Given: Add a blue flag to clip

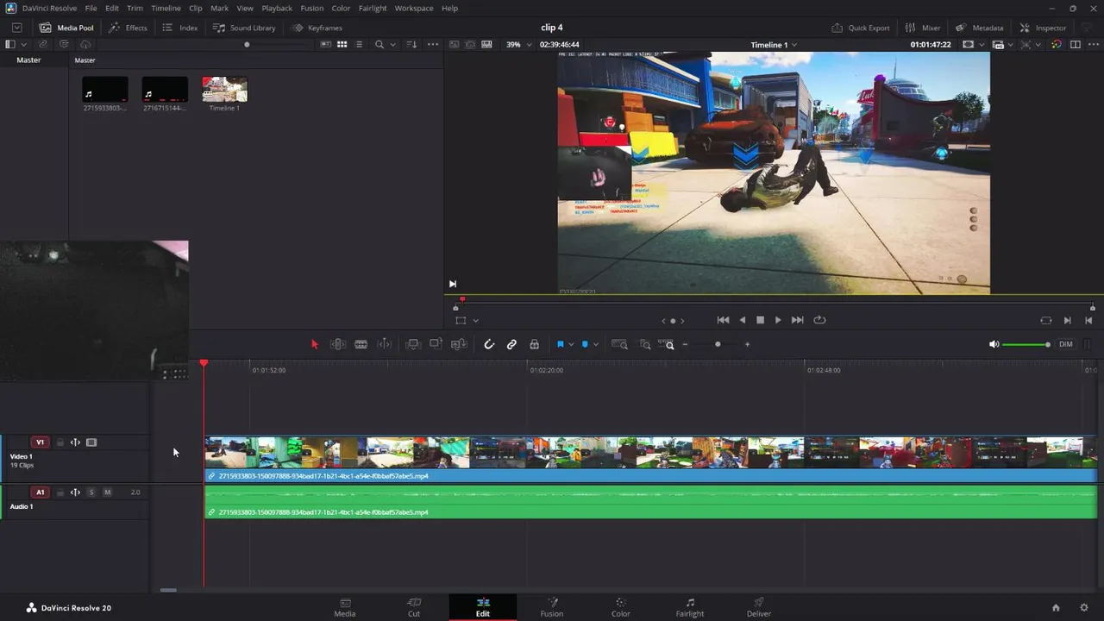Looking at the screenshot, I should pyautogui.click(x=560, y=344).
